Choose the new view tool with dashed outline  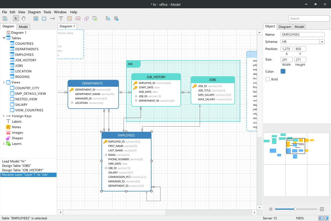tap(44, 19)
